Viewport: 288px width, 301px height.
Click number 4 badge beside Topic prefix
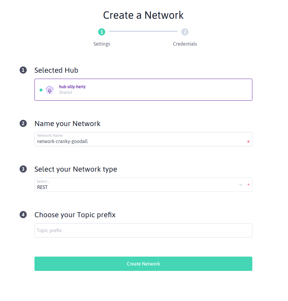pos(23,215)
